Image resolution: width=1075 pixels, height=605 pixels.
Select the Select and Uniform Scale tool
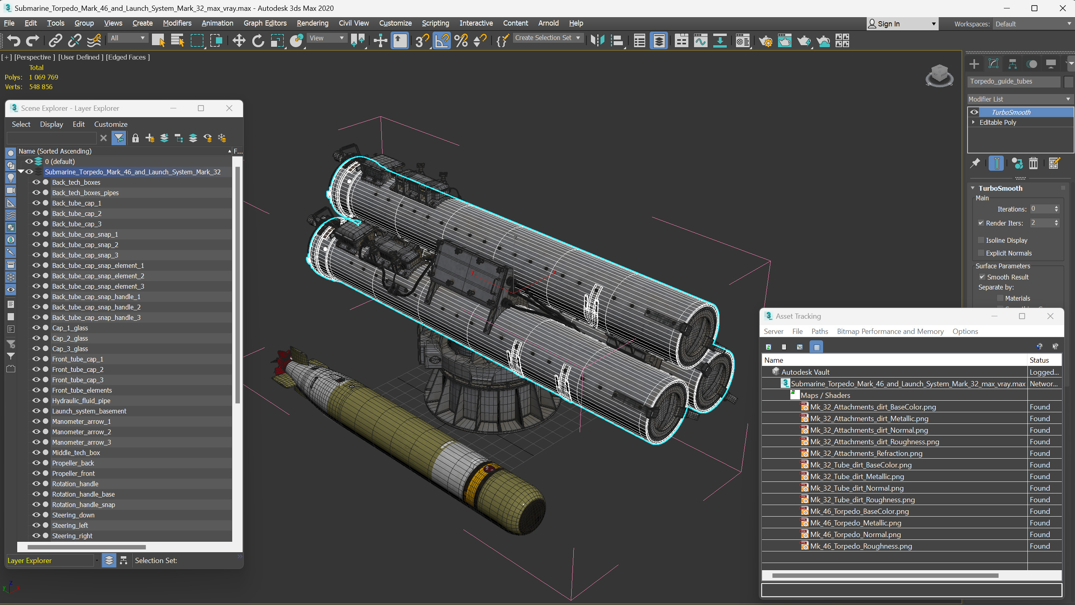277,40
